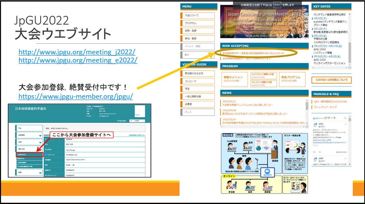Screen dimensions: 365x204
Task: Expand the 会員情報 sidebar section
Action: (29, 135)
